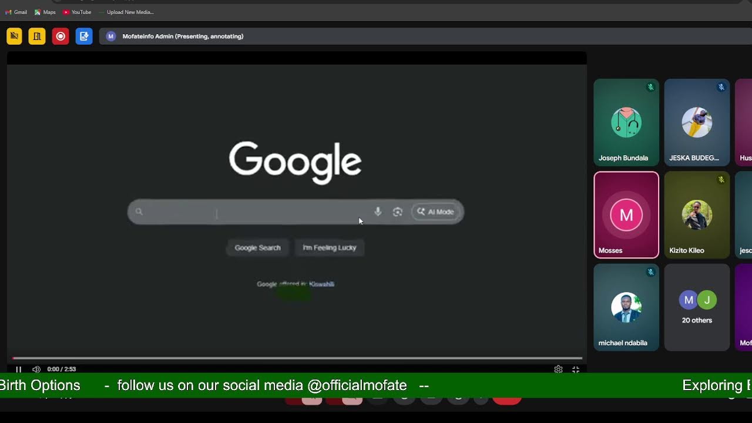Select the Mosses participant tile
The image size is (752, 423).
[x=626, y=215]
